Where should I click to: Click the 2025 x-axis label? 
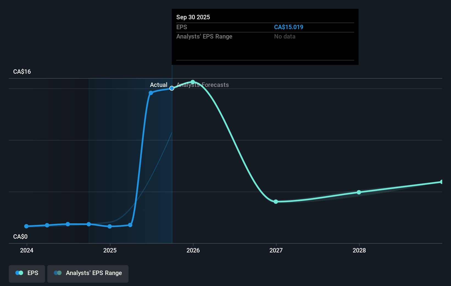pyautogui.click(x=110, y=250)
